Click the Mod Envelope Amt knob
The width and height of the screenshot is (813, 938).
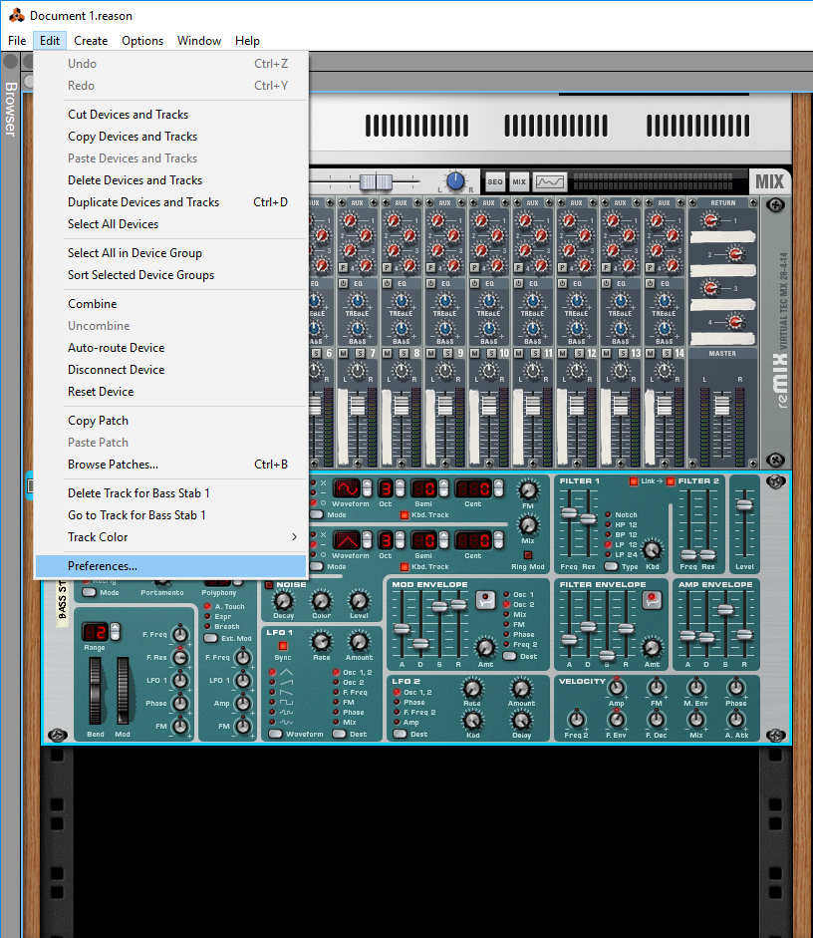click(485, 647)
